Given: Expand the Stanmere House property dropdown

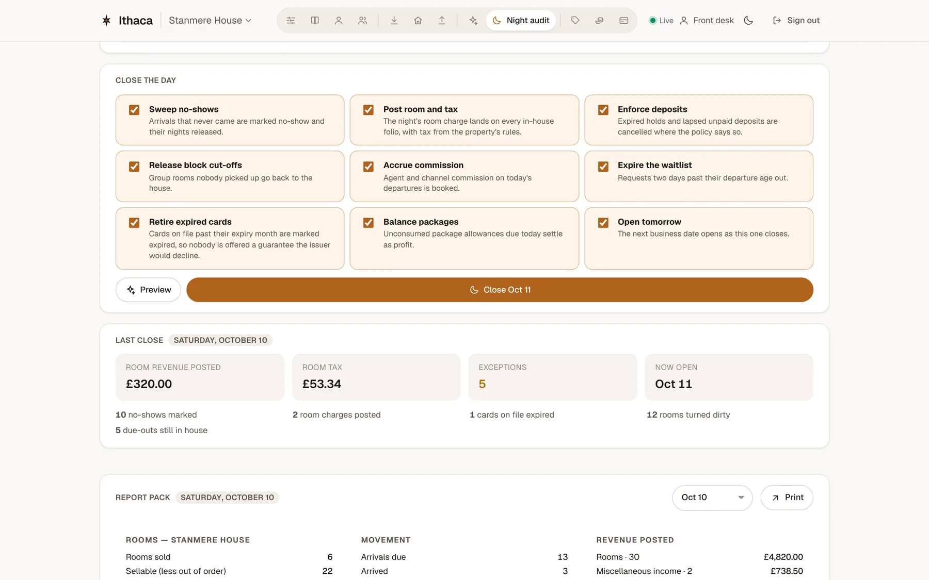Looking at the screenshot, I should pos(210,21).
